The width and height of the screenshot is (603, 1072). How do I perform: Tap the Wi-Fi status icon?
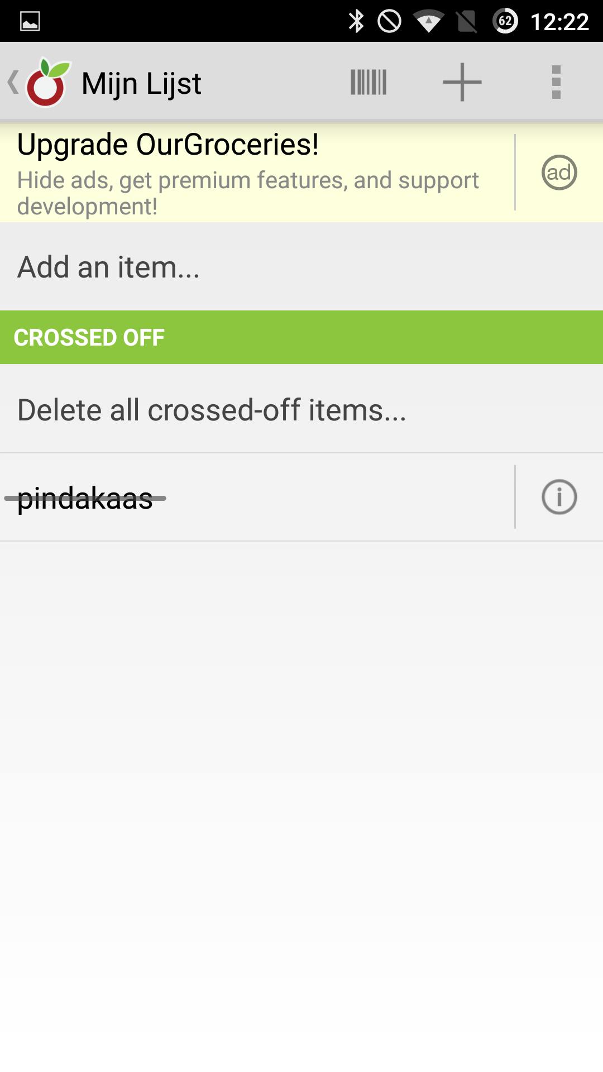428,22
